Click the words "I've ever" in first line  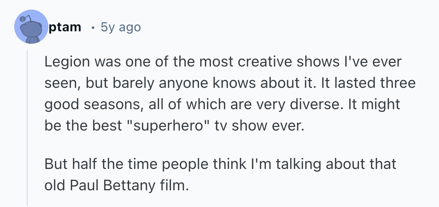[377, 62]
